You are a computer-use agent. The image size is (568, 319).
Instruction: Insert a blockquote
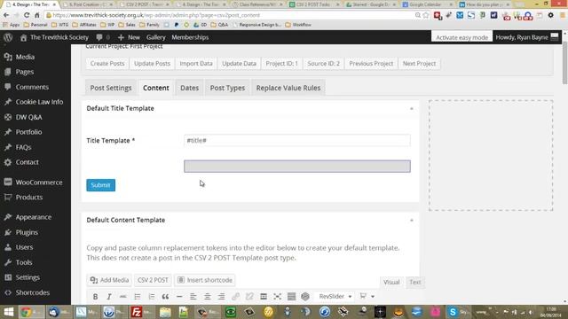(x=165, y=297)
